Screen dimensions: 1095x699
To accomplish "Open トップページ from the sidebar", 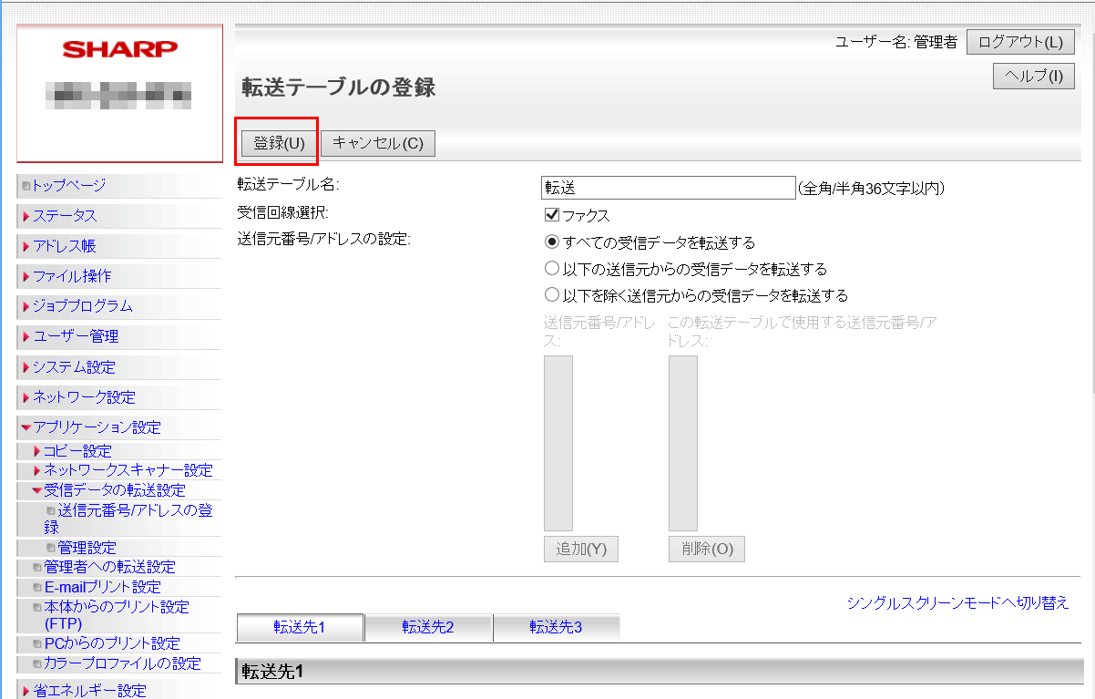I will click(x=69, y=186).
